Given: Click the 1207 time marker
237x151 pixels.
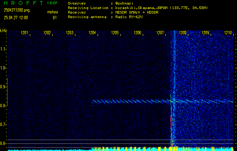Looking at the screenshot, I should 160,32.
